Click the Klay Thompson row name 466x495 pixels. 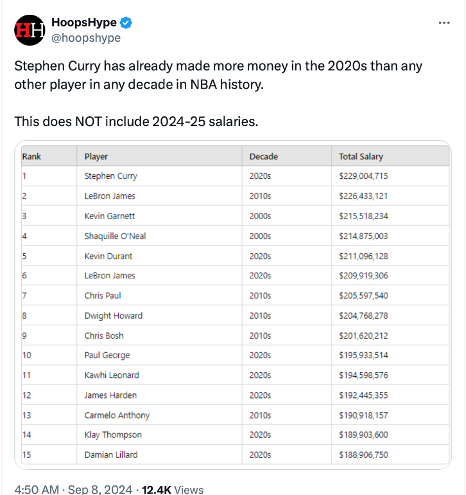(113, 435)
